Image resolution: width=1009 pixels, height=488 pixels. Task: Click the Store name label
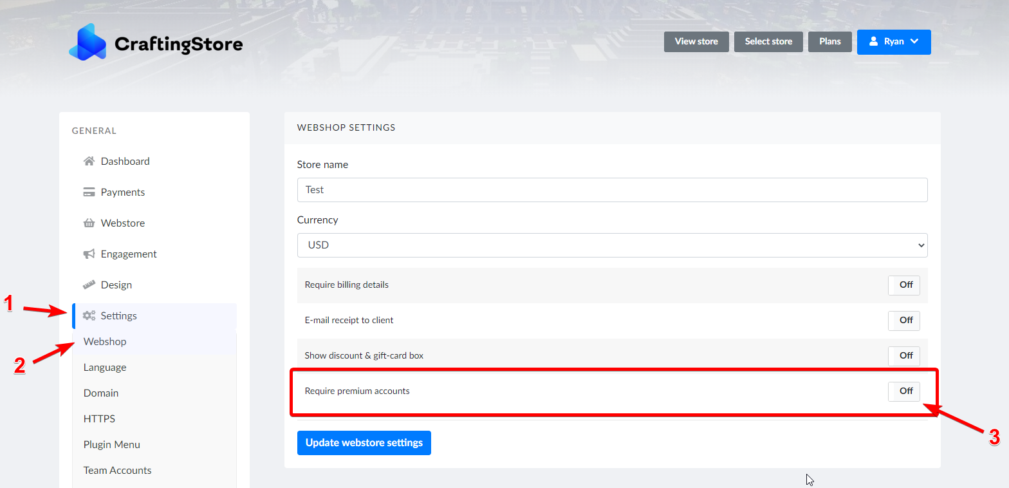322,165
